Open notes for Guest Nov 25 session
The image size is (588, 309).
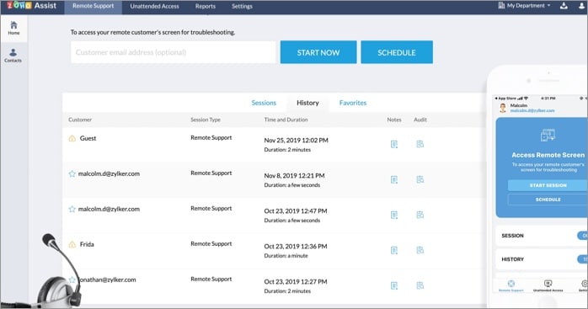click(394, 144)
